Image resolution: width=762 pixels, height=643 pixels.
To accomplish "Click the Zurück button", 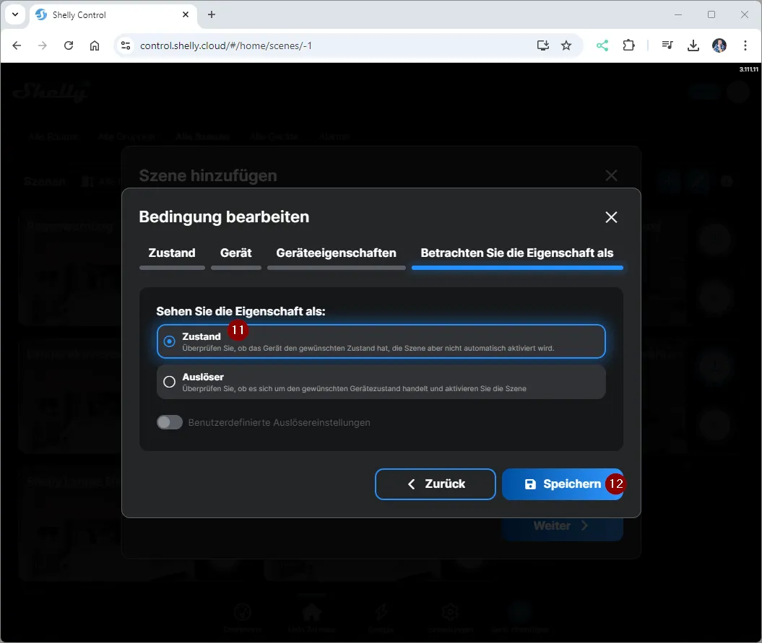I will tap(435, 484).
